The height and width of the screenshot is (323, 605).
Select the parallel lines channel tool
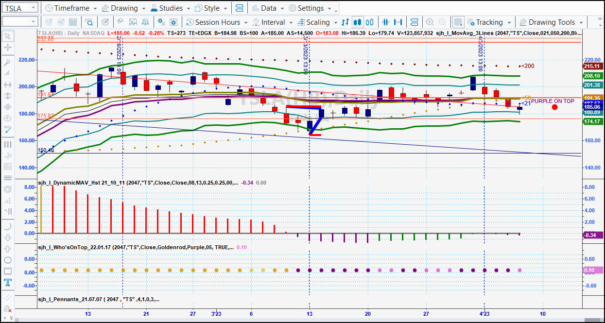[x=8, y=107]
